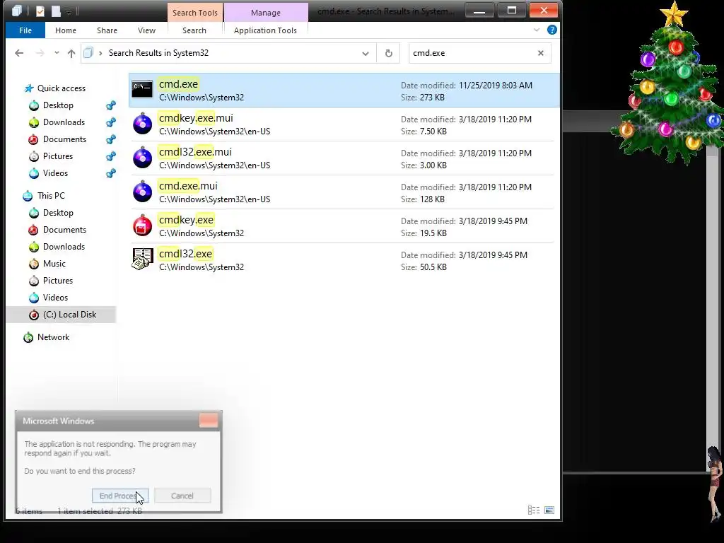This screenshot has height=543, width=724.
Task: Open Desktop under Quick access
Action: coord(58,105)
